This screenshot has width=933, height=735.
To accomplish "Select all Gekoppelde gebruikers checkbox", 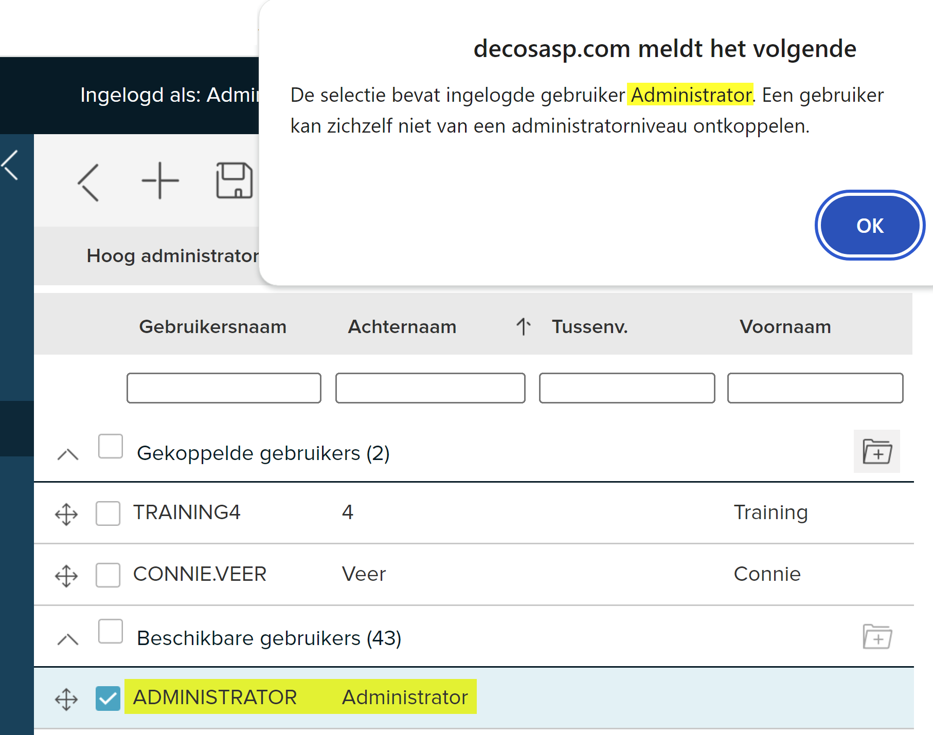I will click(x=111, y=446).
